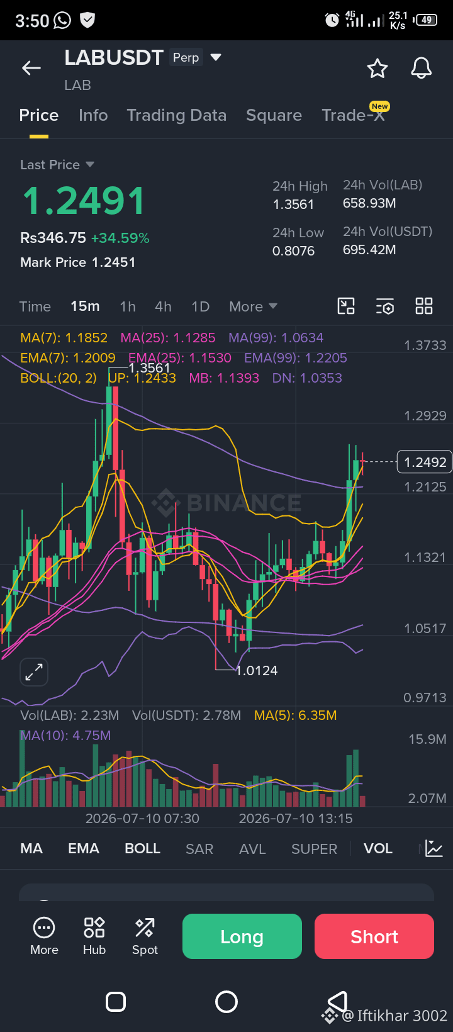Tap the battery indicator in status bar
Screen dimensions: 453x1032
coord(426,20)
